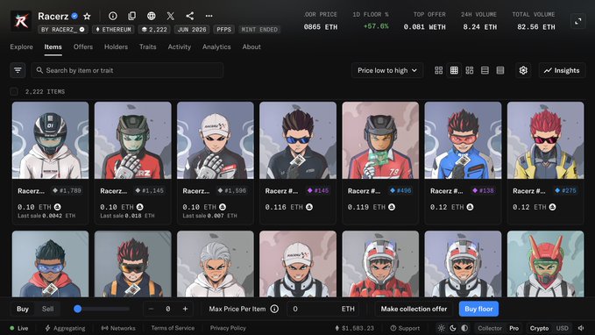Screen dimensions: 595x335
Task: Open the Traits tab
Action: [x=147, y=46]
